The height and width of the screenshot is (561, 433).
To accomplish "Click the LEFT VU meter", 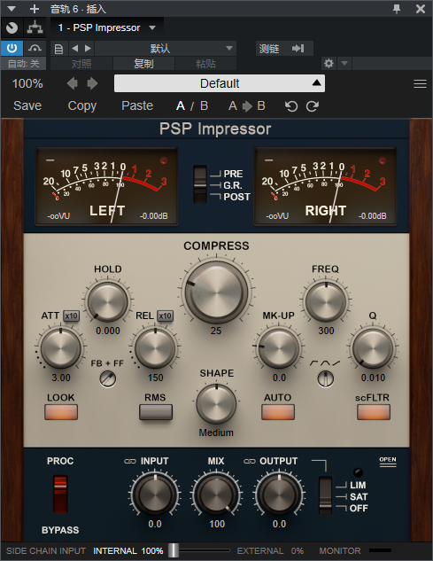I will click(106, 186).
